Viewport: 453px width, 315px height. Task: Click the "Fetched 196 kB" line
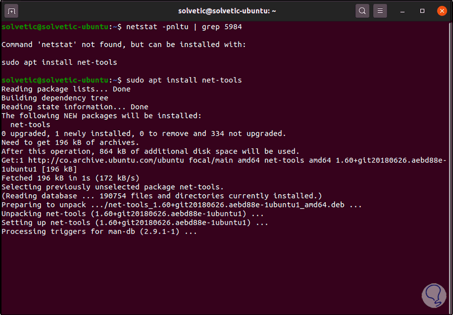70,178
